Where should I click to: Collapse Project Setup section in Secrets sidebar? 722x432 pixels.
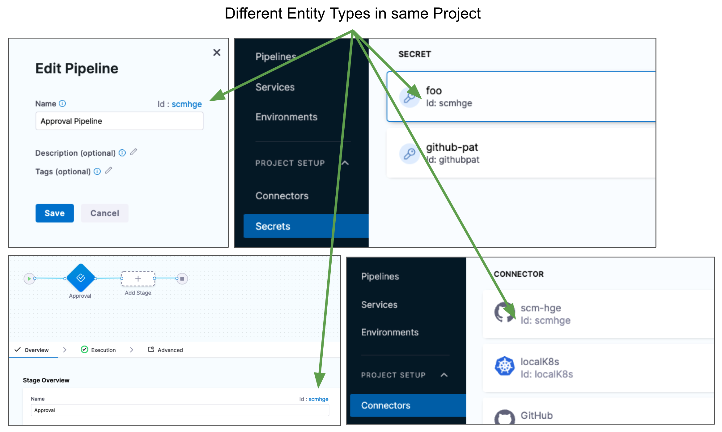pyautogui.click(x=345, y=163)
